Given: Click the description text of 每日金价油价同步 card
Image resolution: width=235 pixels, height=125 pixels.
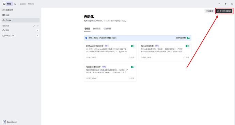Looking at the screenshot, I should pyautogui.click(x=107, y=71).
